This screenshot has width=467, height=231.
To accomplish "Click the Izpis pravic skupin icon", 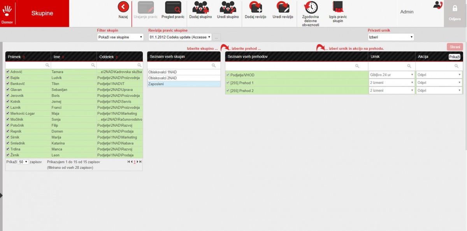I will click(x=337, y=7).
